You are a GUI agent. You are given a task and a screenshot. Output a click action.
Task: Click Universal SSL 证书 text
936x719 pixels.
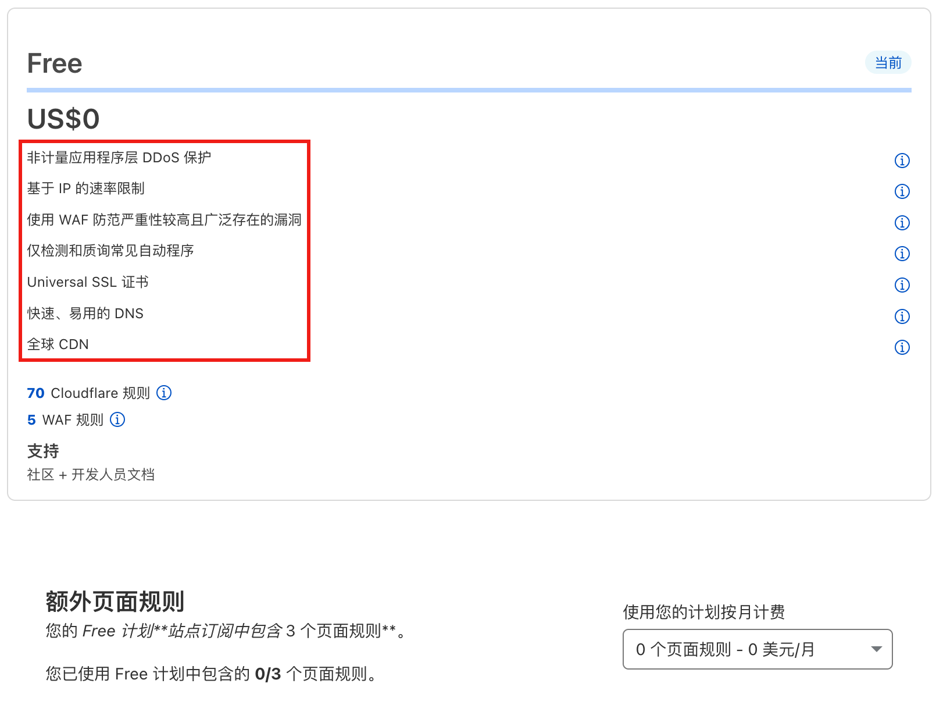coord(88,282)
